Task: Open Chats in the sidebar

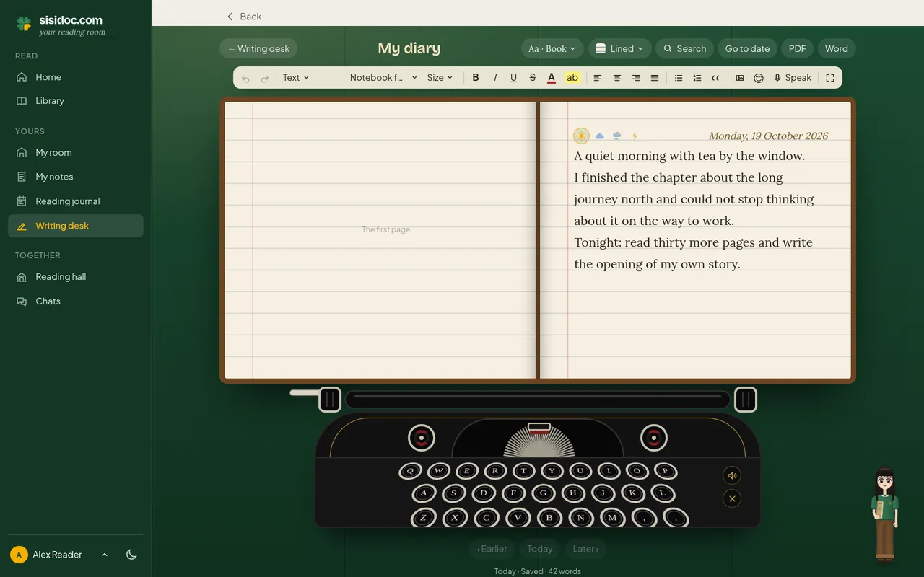Action: pyautogui.click(x=76, y=301)
